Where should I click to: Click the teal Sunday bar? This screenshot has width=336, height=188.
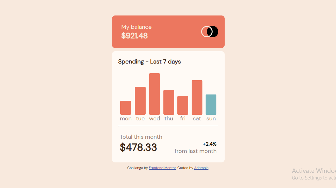211,104
